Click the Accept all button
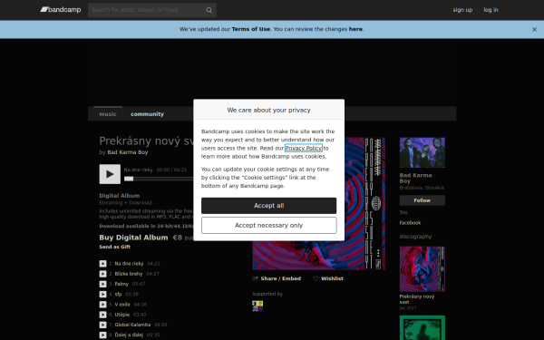The width and height of the screenshot is (544, 340). 269,206
